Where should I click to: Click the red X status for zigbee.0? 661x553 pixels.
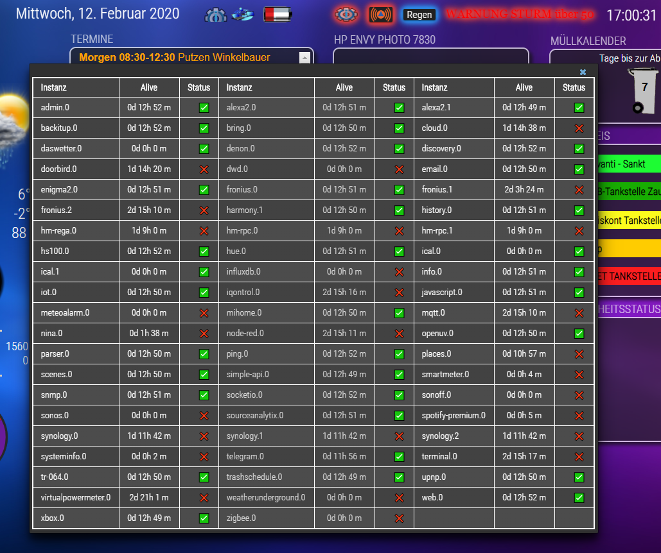click(x=399, y=518)
